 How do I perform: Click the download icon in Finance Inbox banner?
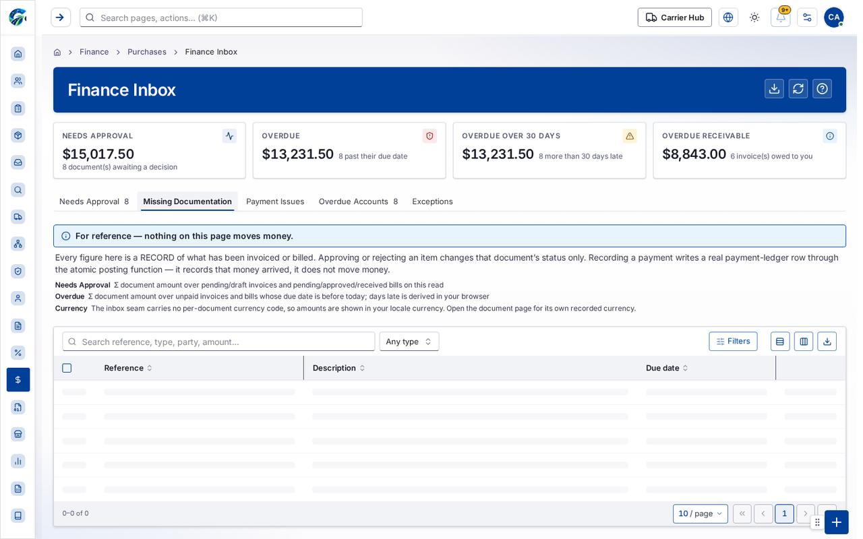774,89
